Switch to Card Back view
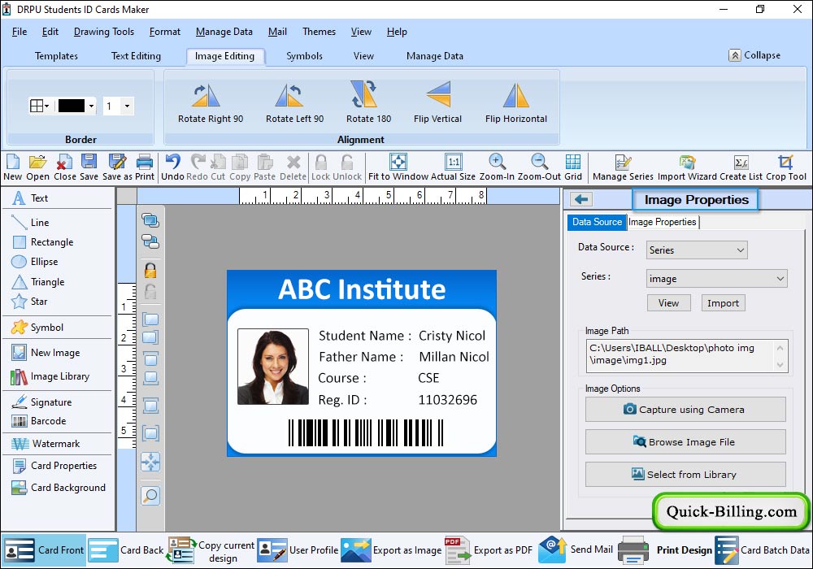Viewport: 813px width, 569px height. 126,549
